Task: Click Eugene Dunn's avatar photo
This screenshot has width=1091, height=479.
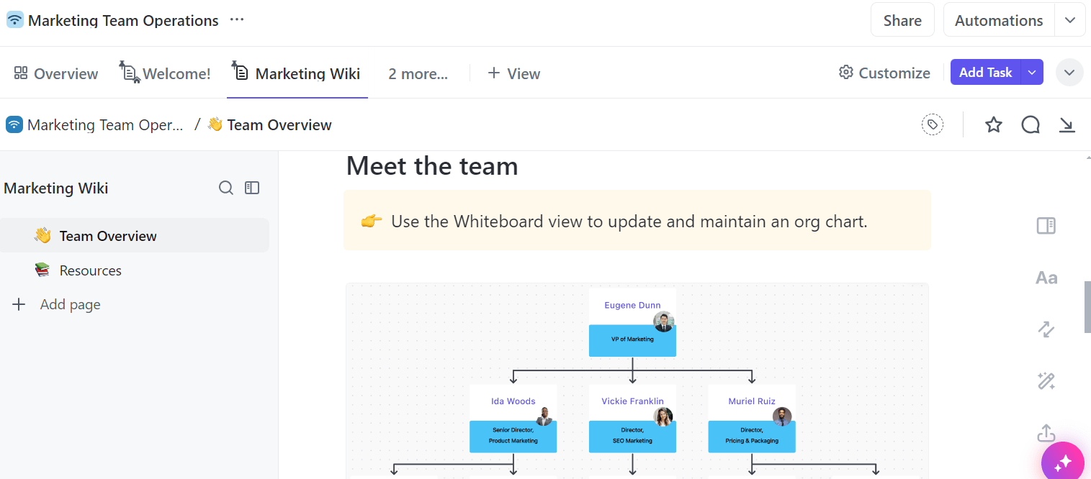Action: 664,321
